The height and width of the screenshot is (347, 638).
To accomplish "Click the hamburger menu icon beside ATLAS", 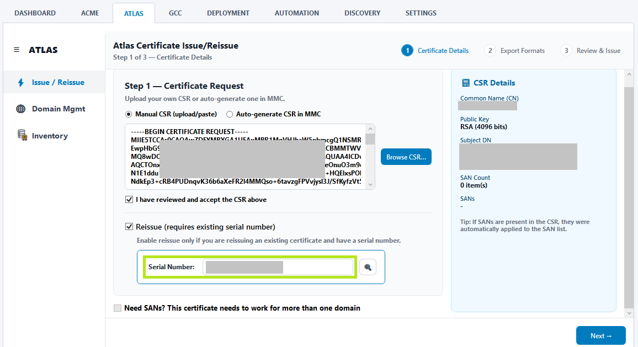I will click(x=17, y=50).
